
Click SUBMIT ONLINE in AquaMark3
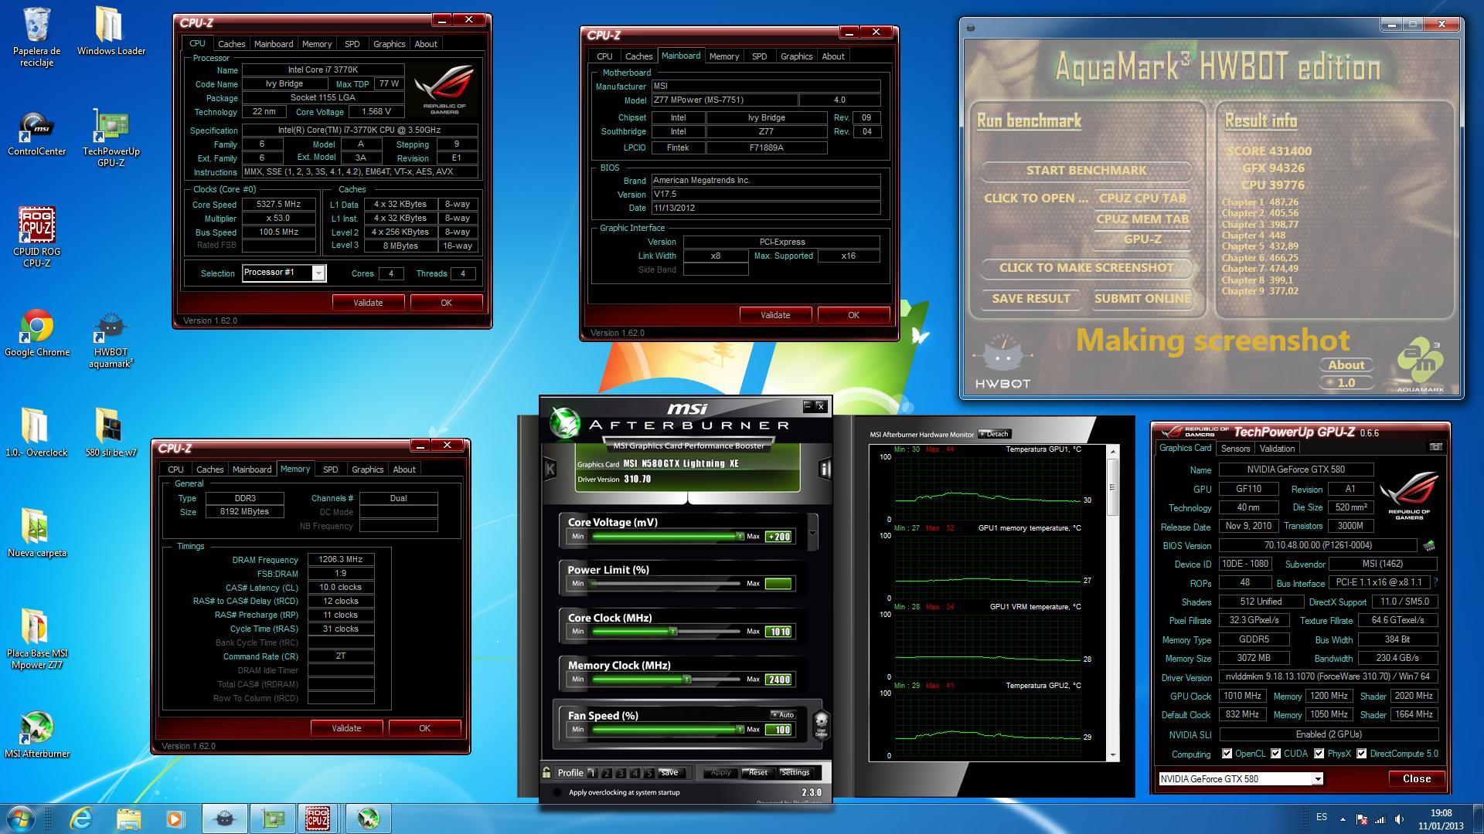[1142, 299]
